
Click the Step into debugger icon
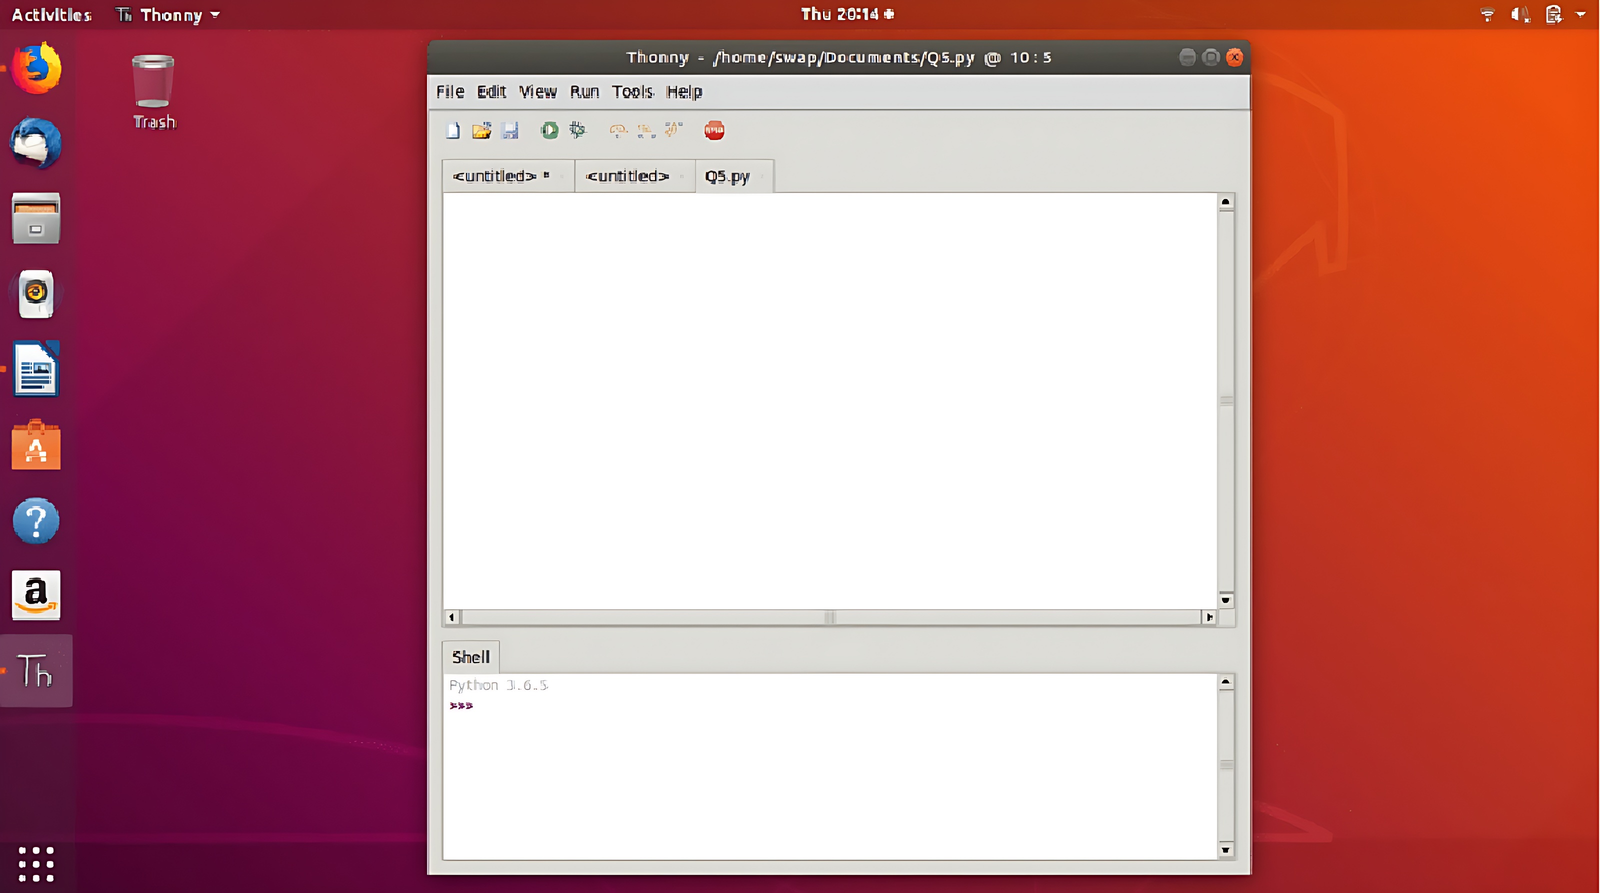[646, 130]
